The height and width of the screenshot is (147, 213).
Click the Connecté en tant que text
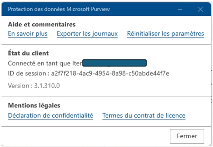(40, 63)
